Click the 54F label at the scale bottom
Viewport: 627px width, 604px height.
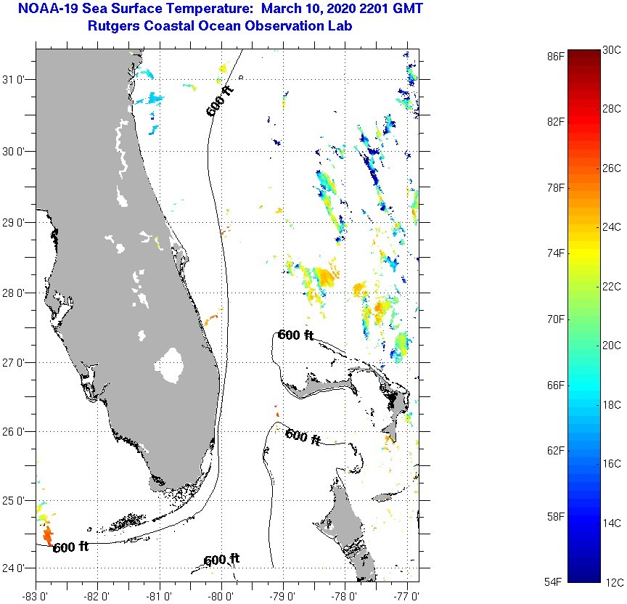555,582
